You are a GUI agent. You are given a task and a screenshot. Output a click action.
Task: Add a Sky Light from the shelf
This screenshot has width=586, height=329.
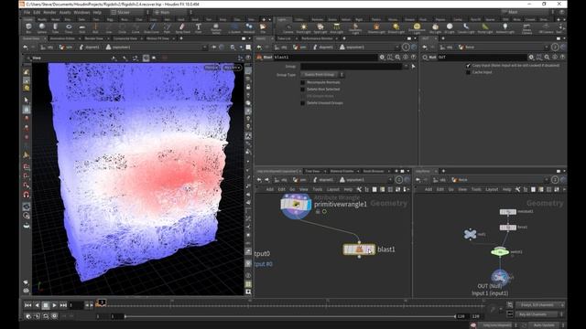(435, 27)
